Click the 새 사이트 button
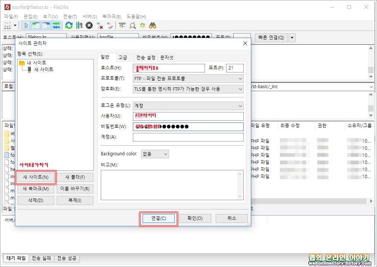Screen dimensions: 377x267 pos(35,177)
